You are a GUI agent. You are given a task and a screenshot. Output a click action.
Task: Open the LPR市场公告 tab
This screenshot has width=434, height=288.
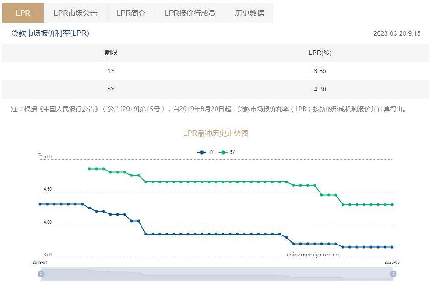(x=75, y=13)
